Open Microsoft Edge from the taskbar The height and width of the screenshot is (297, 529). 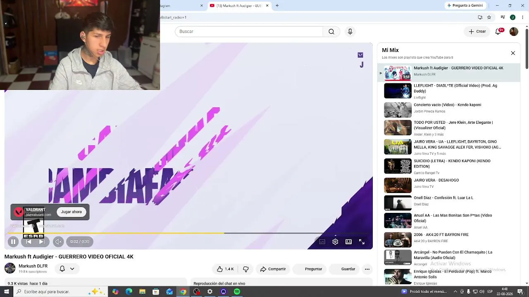129,292
